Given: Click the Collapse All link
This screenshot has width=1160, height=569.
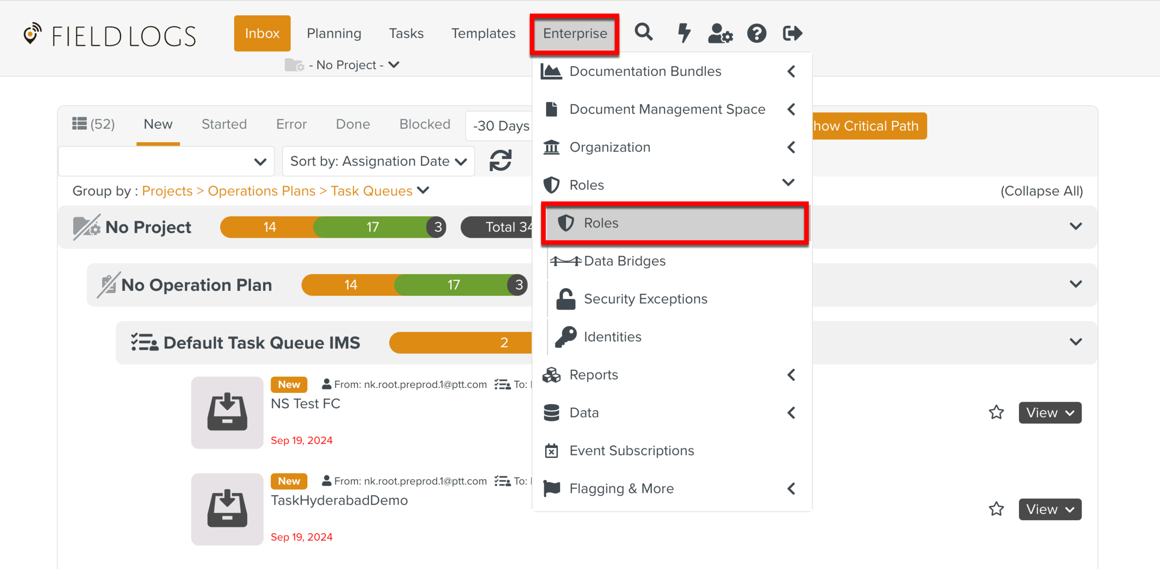Looking at the screenshot, I should (1041, 191).
